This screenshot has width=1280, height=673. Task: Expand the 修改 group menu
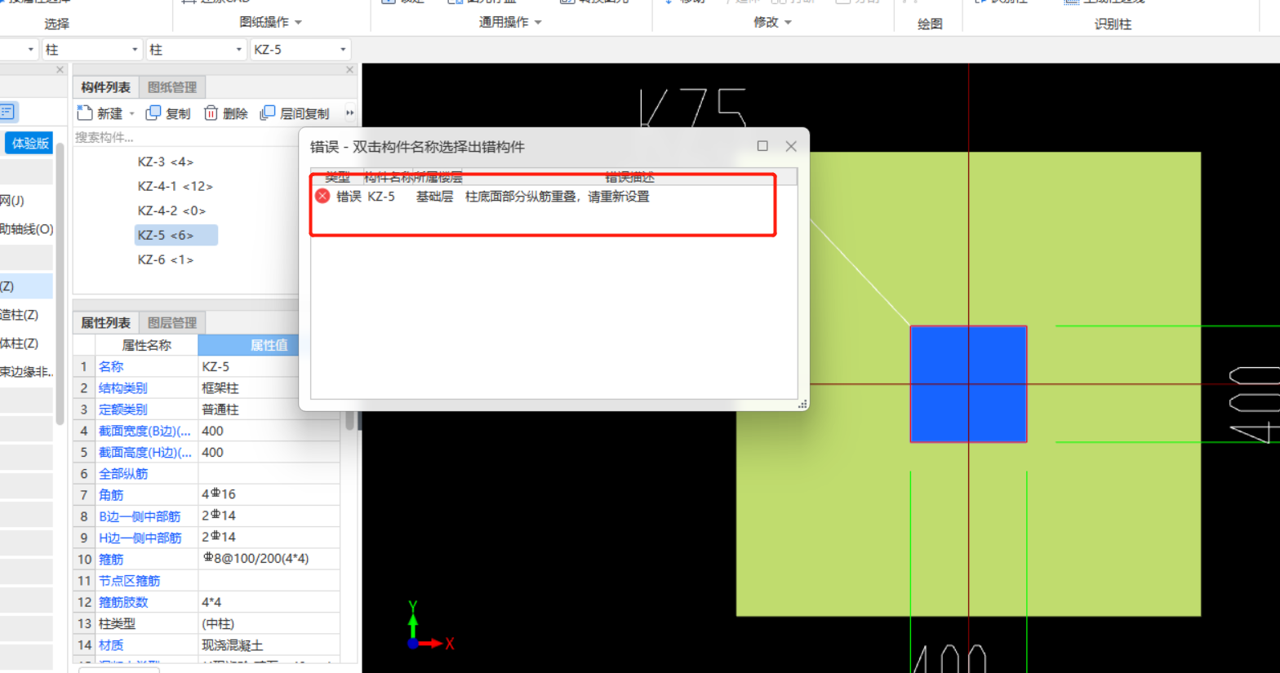(x=772, y=22)
